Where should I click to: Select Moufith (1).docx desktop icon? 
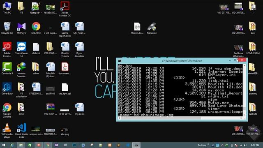tap(65, 50)
